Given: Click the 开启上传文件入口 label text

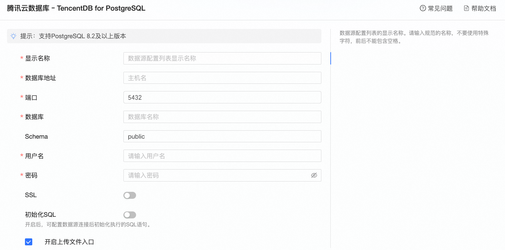Looking at the screenshot, I should pos(69,242).
